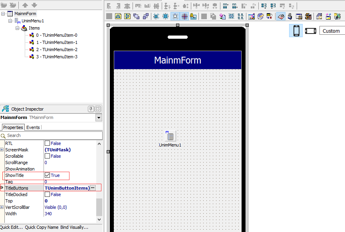
Task: Click the move up arrow in Structure toolbar
Action: (x=25, y=5)
